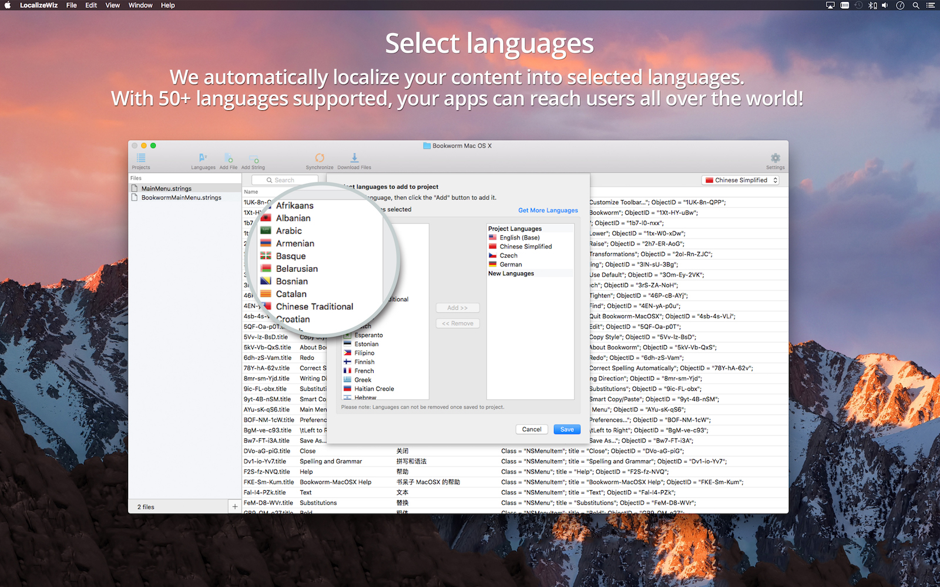Select BookwormMainMenu.strings in the files list
Viewport: 940px width, 587px height.
click(181, 198)
